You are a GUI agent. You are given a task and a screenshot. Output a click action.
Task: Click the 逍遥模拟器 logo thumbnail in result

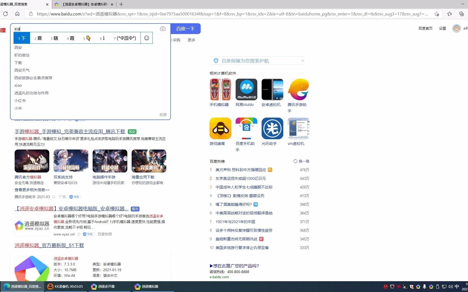pos(32,225)
